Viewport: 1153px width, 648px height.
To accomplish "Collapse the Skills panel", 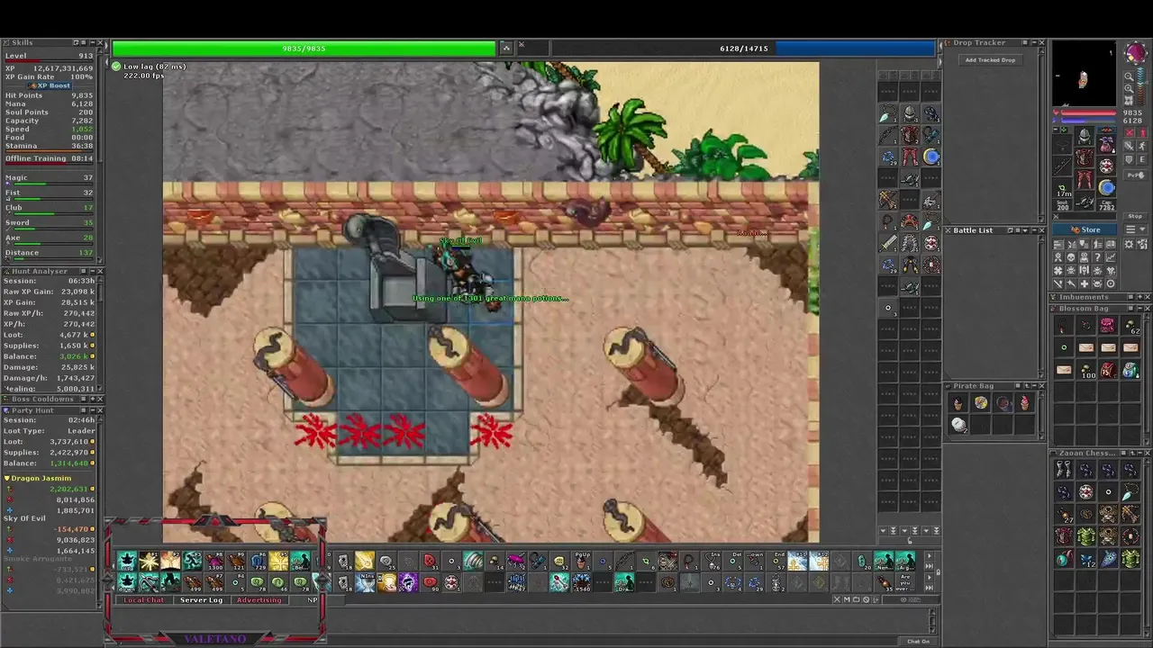I will (93, 42).
